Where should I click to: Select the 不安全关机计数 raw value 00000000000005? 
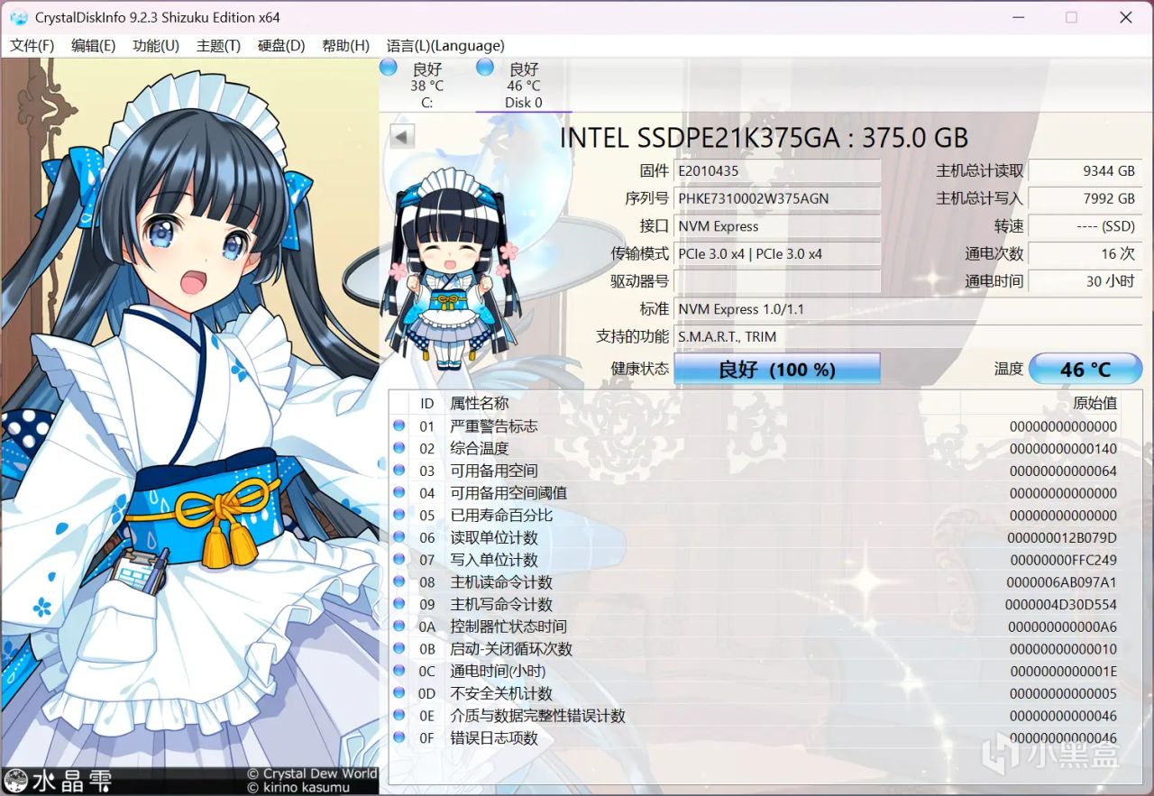pyautogui.click(x=1063, y=693)
